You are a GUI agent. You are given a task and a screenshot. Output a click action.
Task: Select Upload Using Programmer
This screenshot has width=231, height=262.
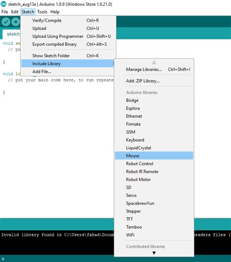tap(68, 36)
